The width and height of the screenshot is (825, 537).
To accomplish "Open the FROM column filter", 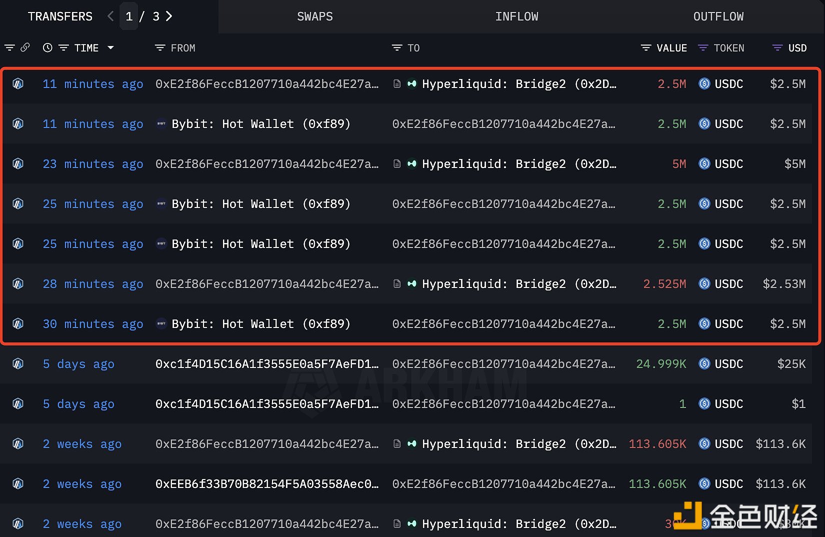I will [x=160, y=48].
